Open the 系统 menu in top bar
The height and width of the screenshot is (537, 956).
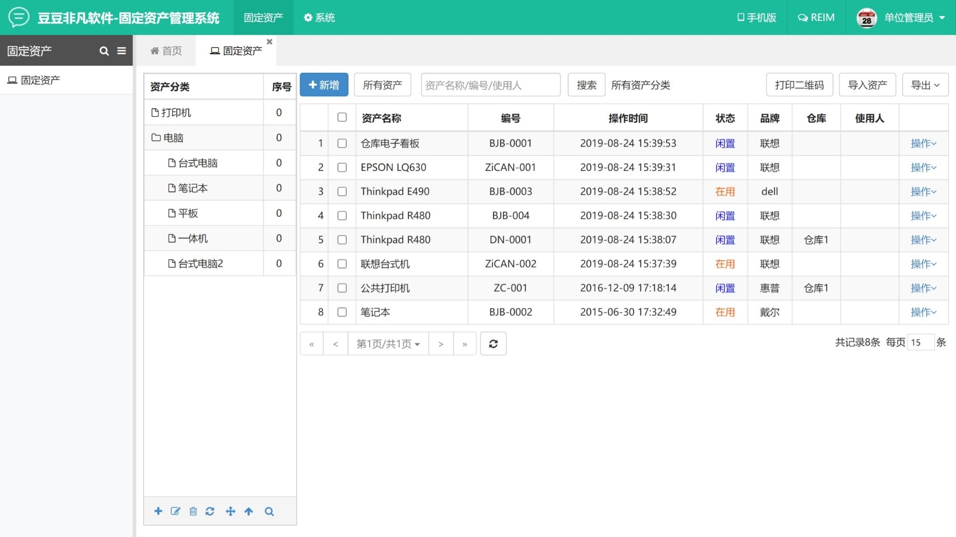tap(319, 17)
